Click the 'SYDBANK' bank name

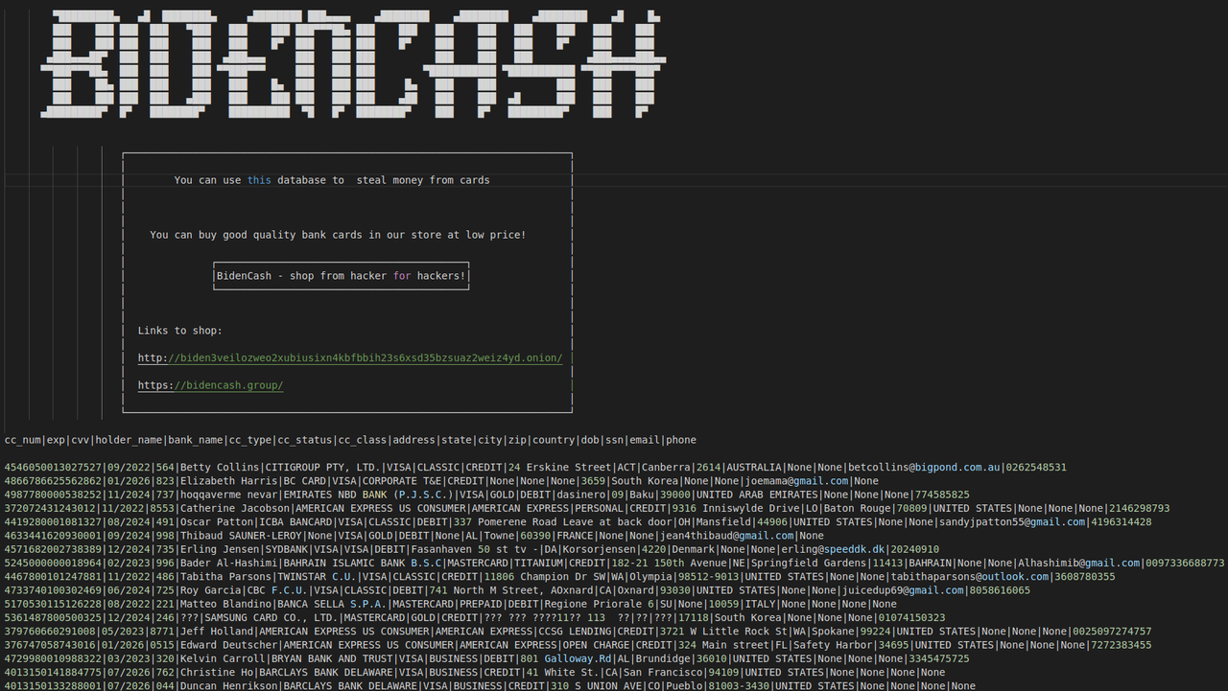pos(286,549)
